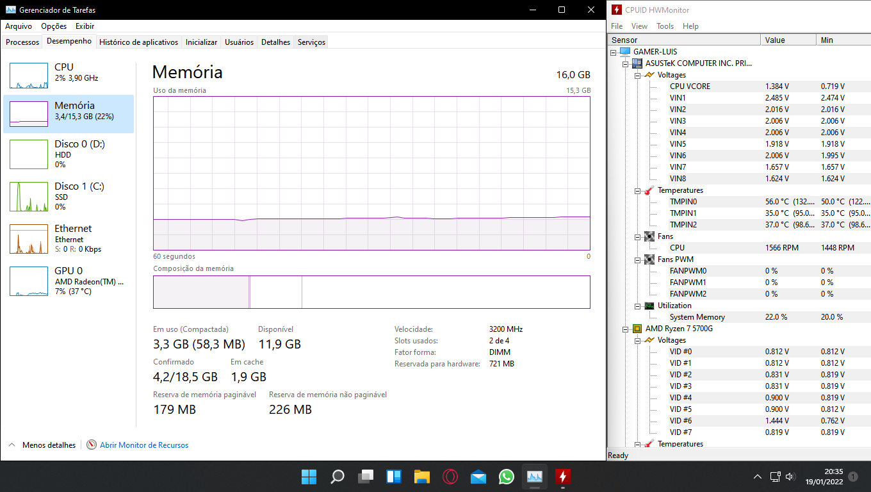Click the Resource Monitor icon near Abrir Monitor
The image size is (871, 492).
tap(92, 445)
